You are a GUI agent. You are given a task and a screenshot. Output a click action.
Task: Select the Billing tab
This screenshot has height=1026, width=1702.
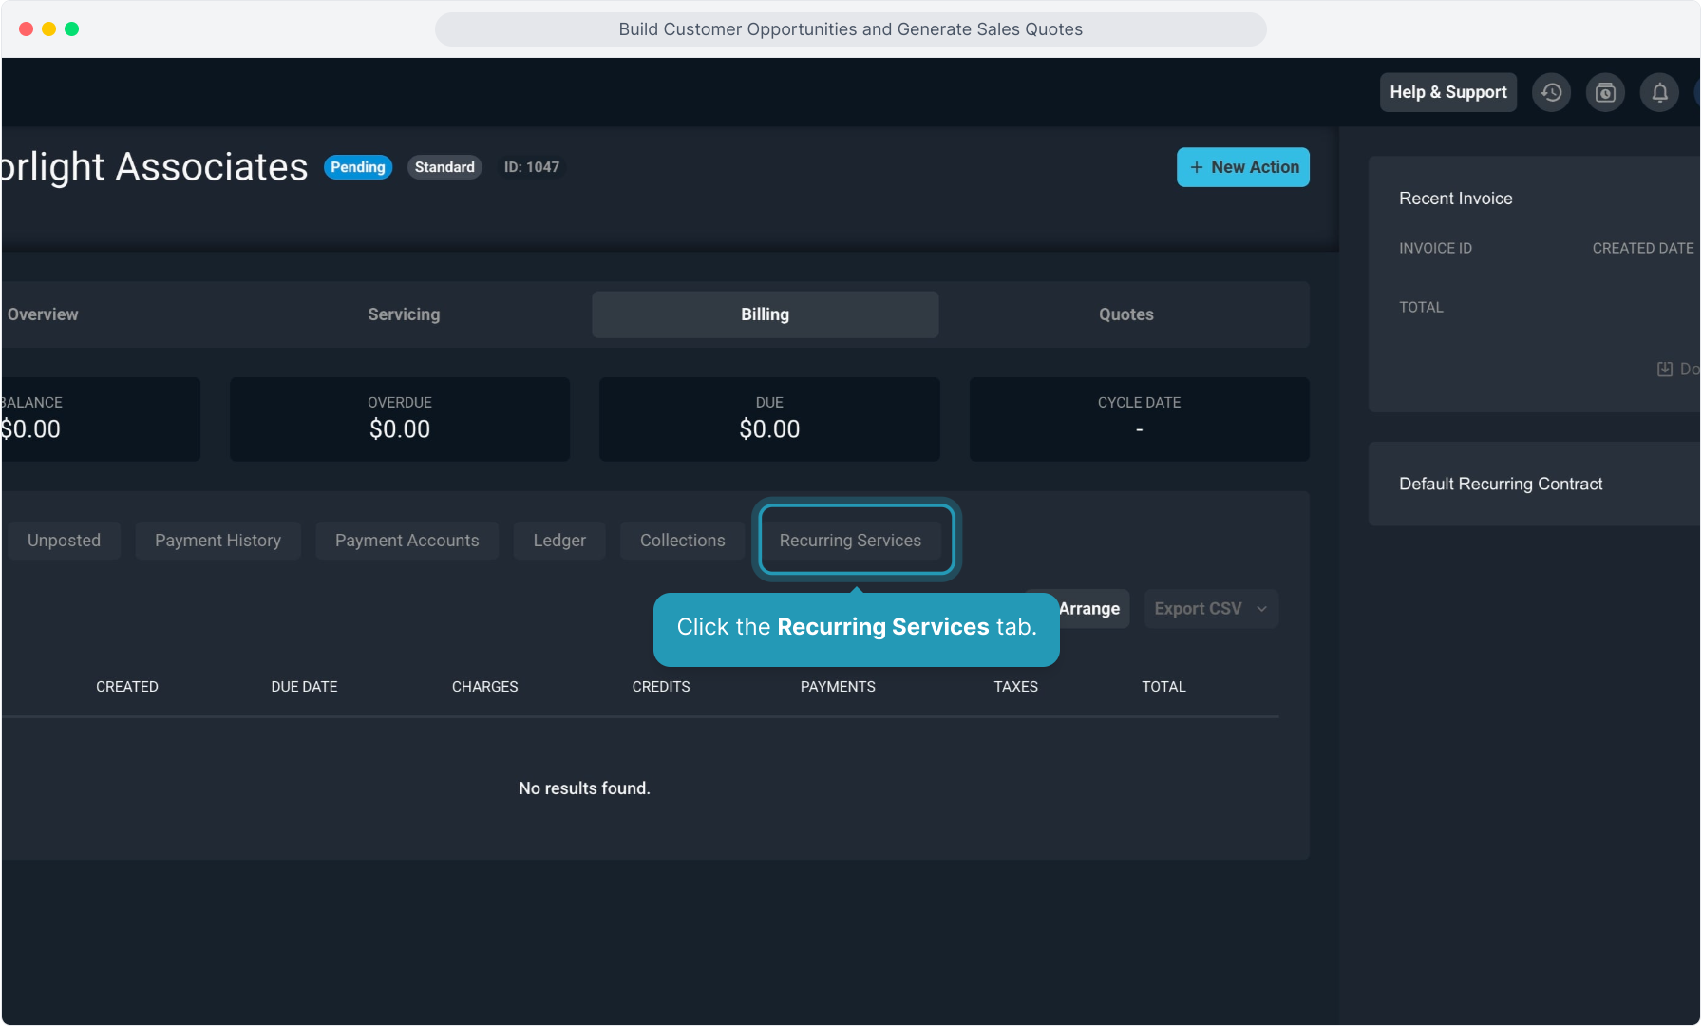pyautogui.click(x=765, y=314)
